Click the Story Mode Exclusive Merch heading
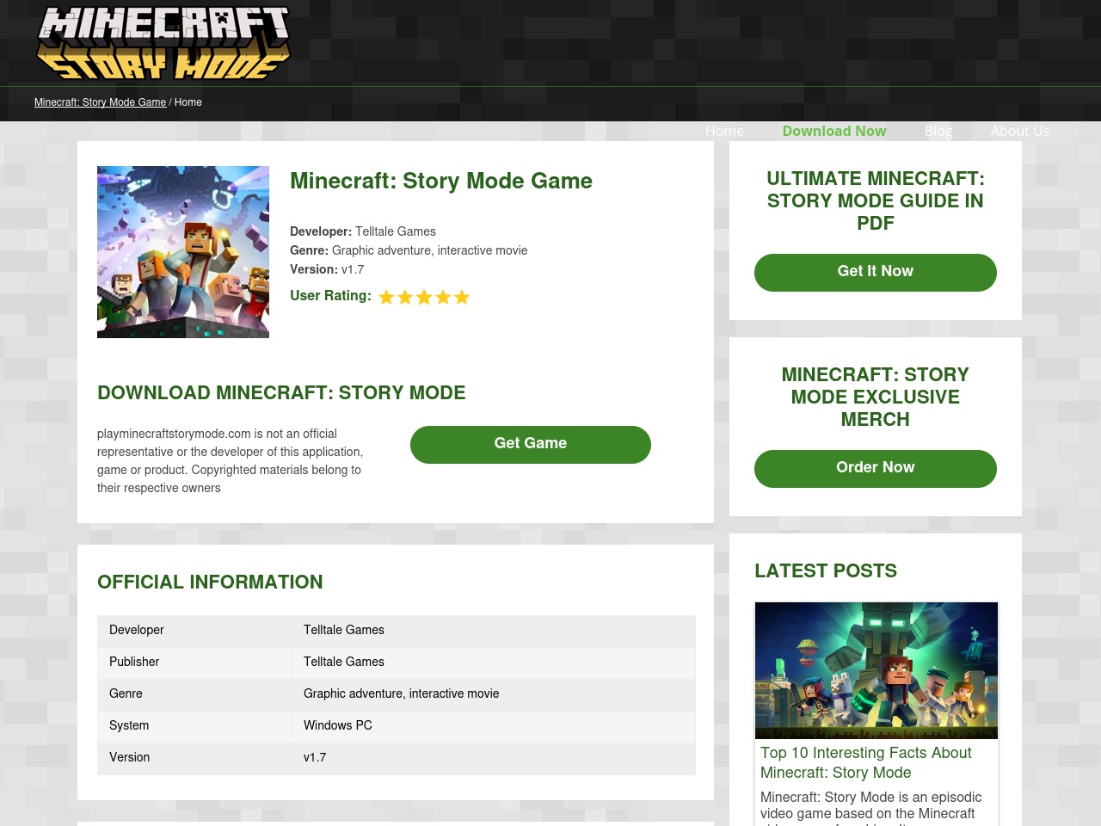The width and height of the screenshot is (1101, 826). (876, 397)
